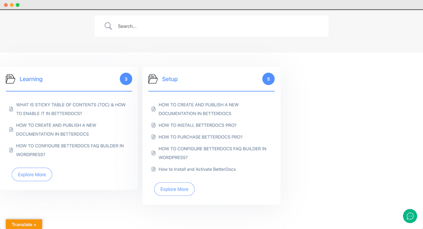This screenshot has width=423, height=229.
Task: Open the article about configuring BetterDocs FAQ Builder
Action: coord(70,150)
